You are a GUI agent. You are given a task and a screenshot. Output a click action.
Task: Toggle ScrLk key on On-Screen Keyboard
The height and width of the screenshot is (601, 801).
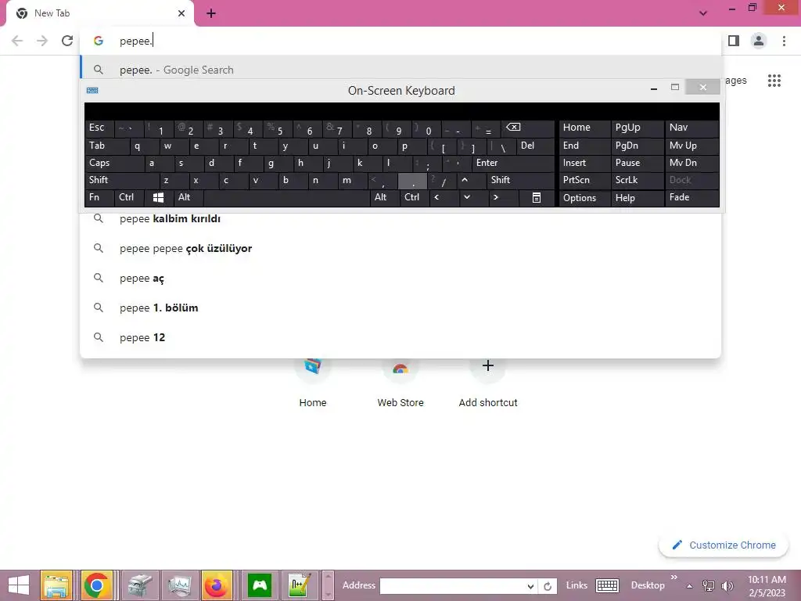[x=637, y=180]
